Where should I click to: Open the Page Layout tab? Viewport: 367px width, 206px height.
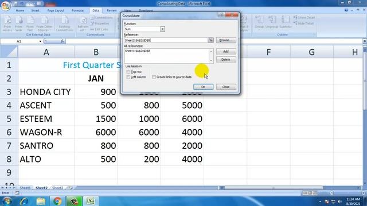coord(56,10)
